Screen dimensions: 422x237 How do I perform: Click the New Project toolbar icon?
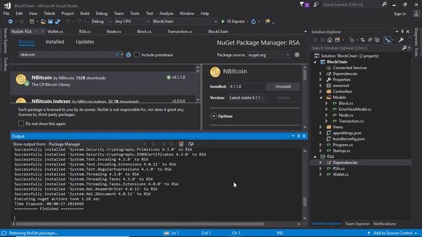coord(32,22)
